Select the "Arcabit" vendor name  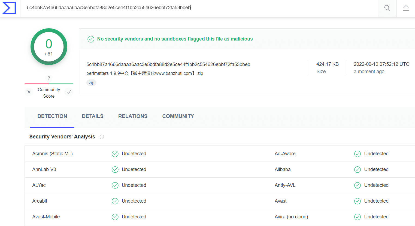(40, 201)
